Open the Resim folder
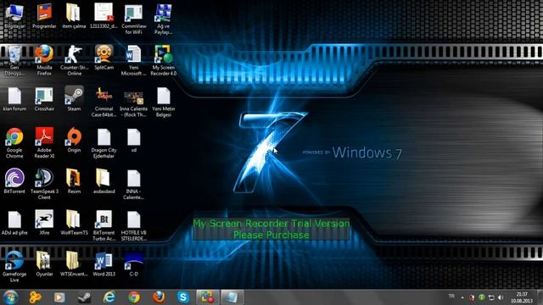This screenshot has width=543, height=305. point(74,181)
